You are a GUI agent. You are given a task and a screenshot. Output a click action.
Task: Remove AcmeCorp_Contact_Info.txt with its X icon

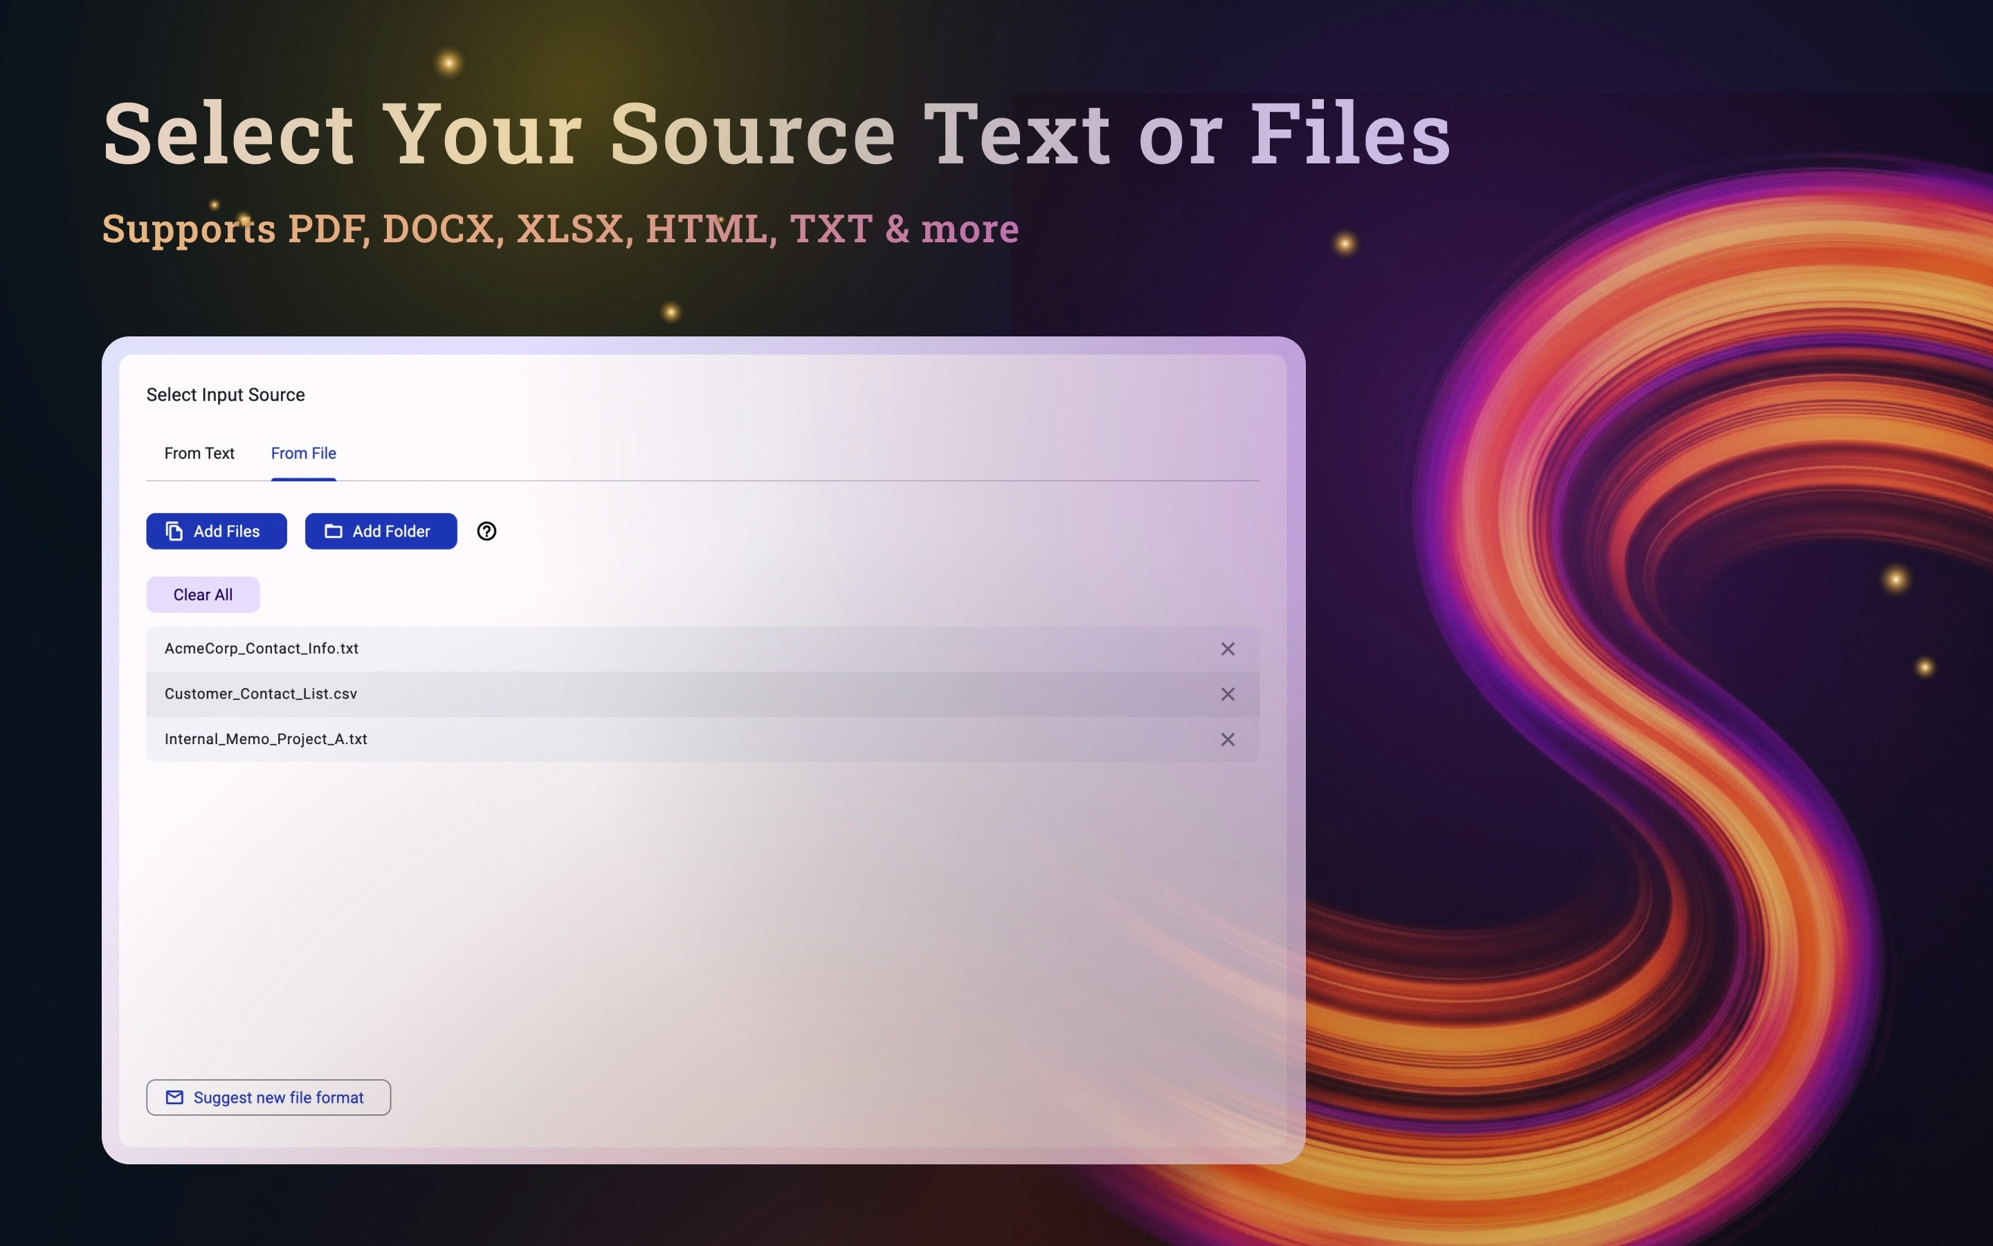[x=1226, y=649]
